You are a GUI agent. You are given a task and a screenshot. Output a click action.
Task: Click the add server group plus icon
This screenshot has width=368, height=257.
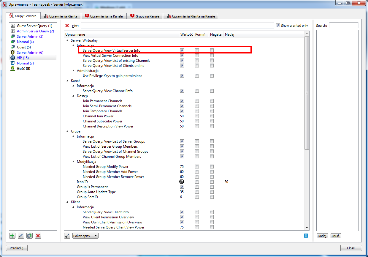(12, 236)
